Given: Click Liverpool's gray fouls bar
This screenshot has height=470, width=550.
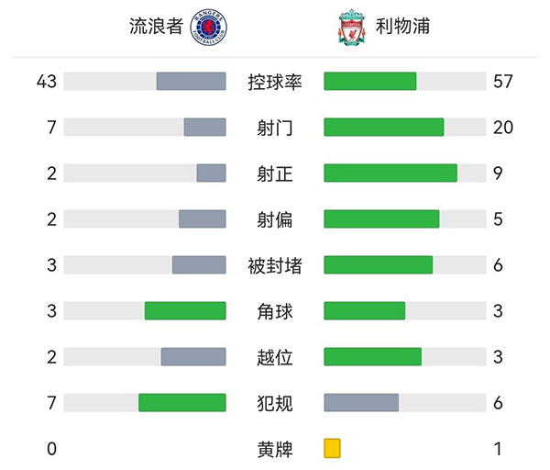Looking at the screenshot, I should (x=361, y=403).
